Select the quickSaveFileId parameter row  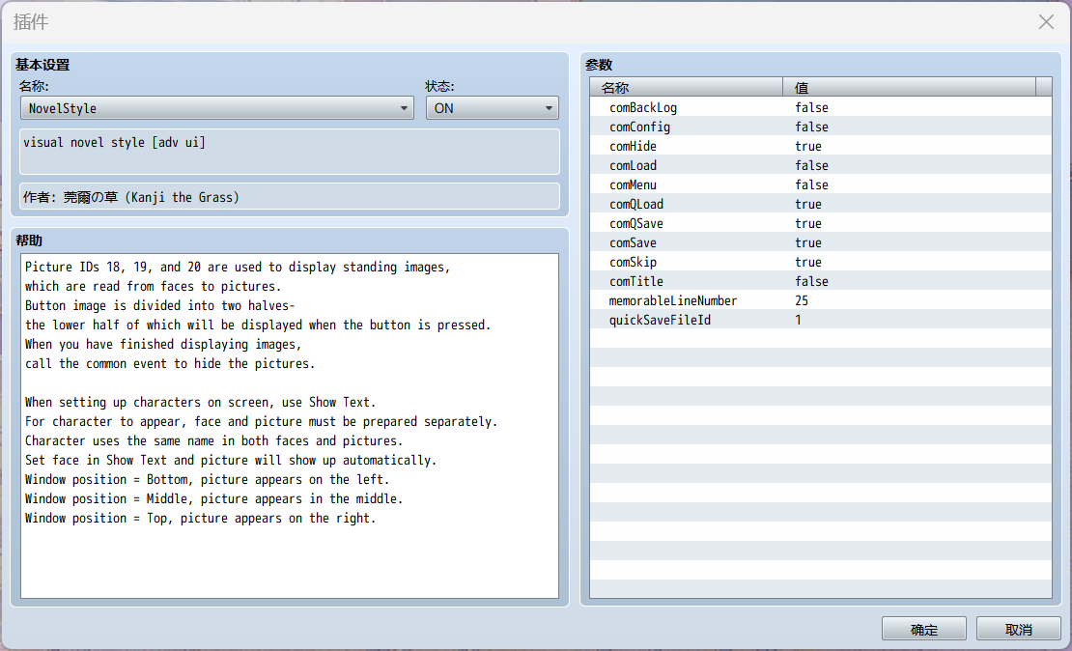click(820, 320)
